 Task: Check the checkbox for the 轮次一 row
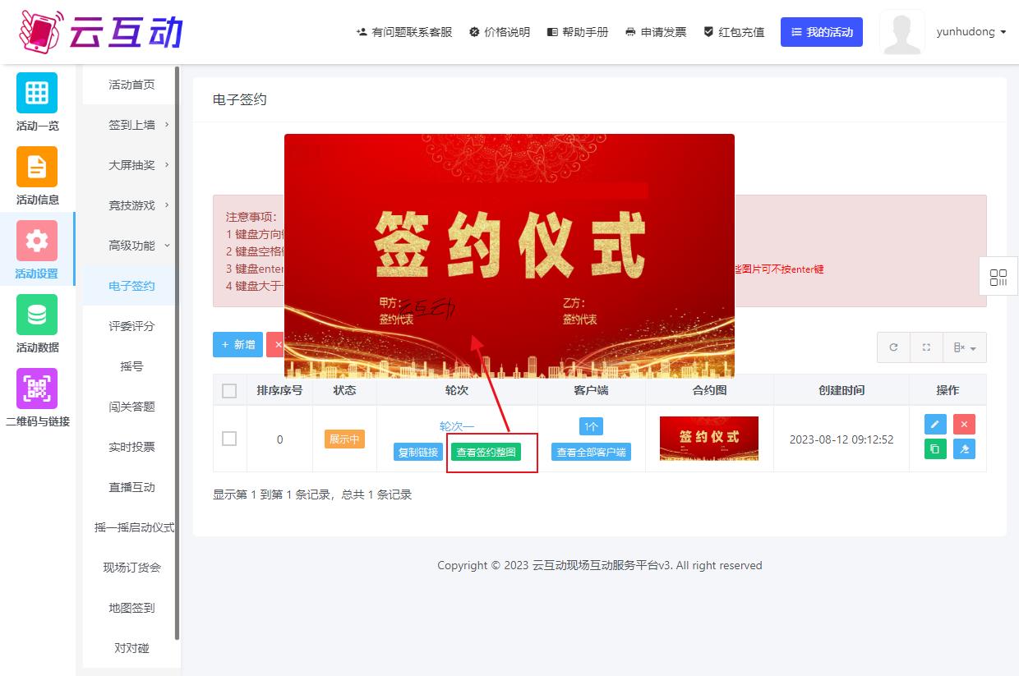coord(229,439)
